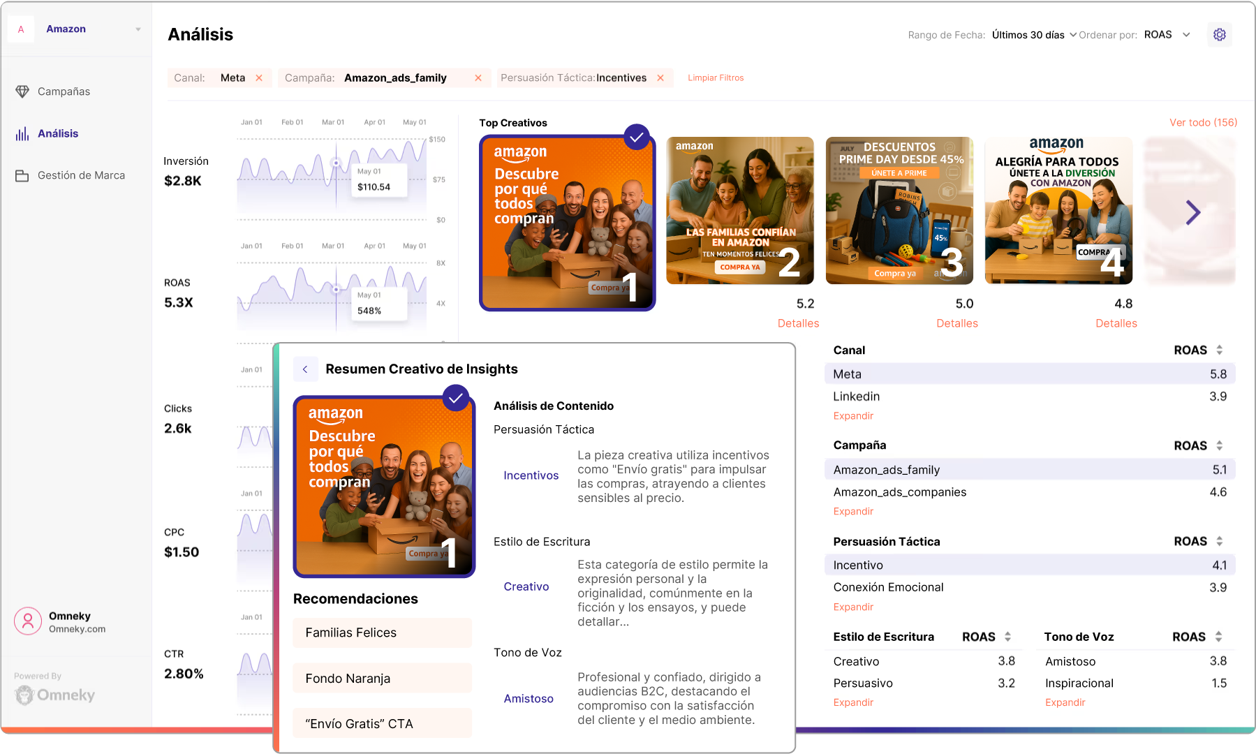Click the Clicks 2.6k metric
The image size is (1256, 754).
point(178,420)
